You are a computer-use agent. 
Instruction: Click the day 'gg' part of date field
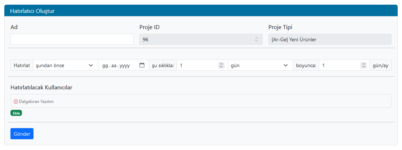tap(105, 66)
